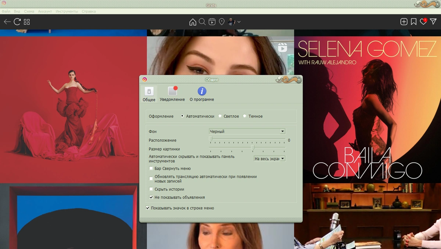Create a new post with plus icon

(404, 22)
